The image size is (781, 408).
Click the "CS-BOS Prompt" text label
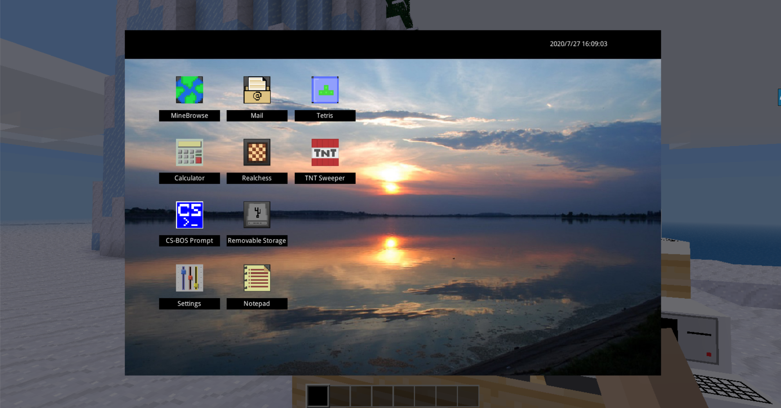coord(189,240)
